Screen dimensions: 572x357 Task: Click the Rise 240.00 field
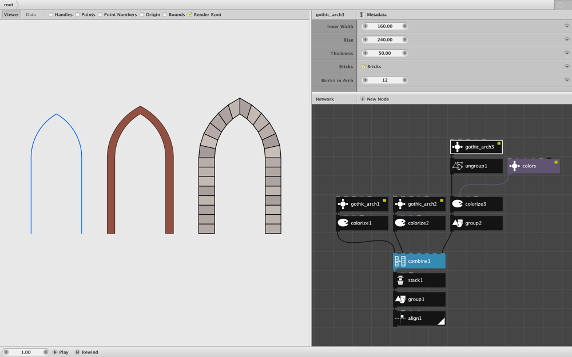tap(385, 40)
